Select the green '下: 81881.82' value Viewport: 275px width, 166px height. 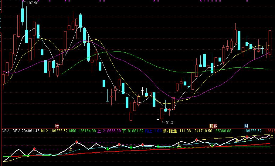(x=133, y=131)
